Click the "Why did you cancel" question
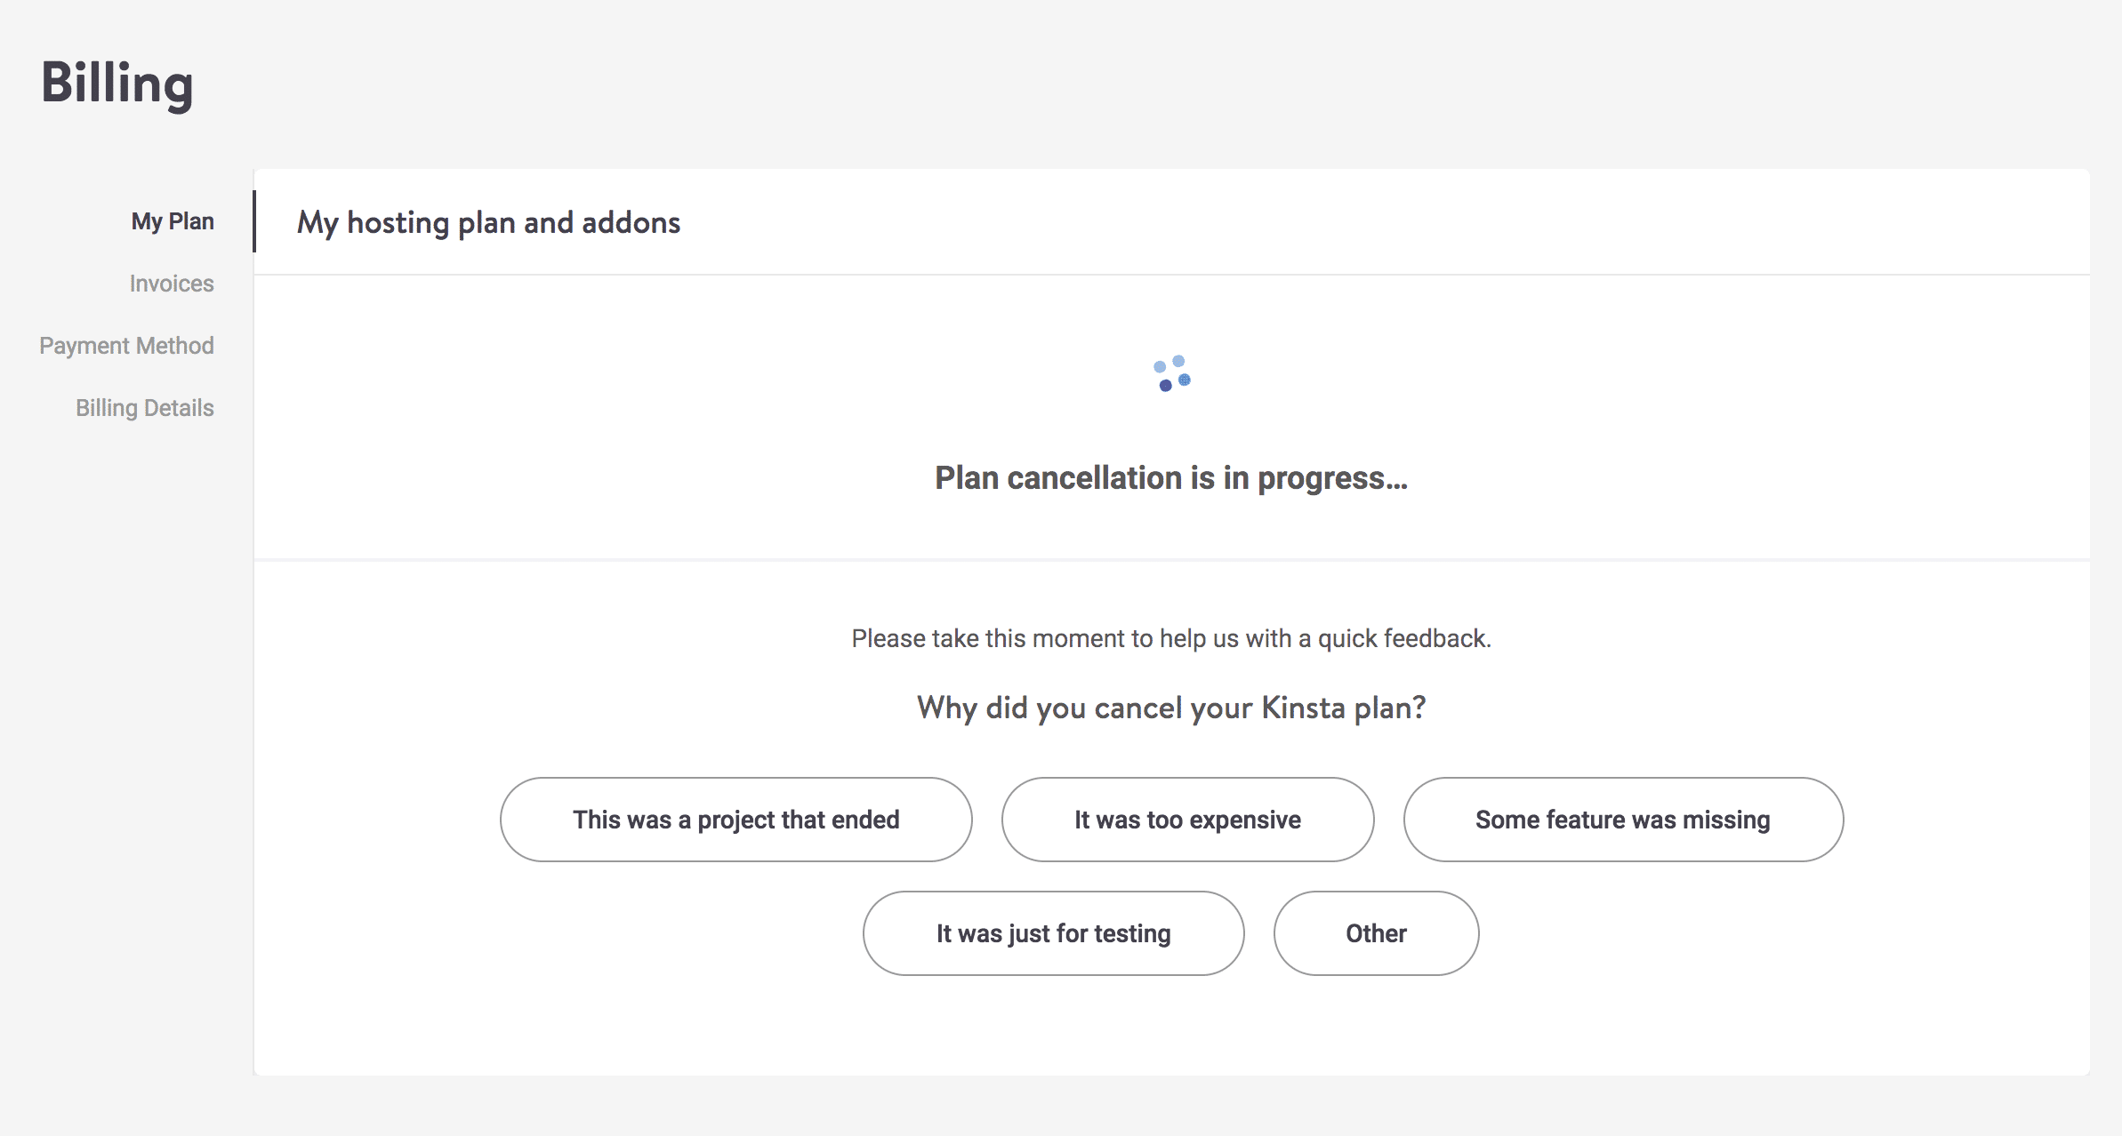This screenshot has width=2122, height=1136. [x=1171, y=708]
